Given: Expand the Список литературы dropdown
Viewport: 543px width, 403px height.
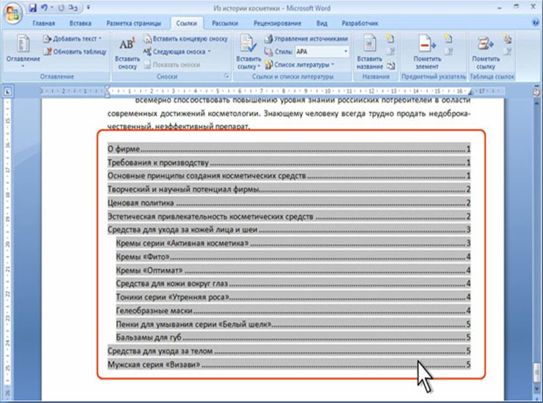Looking at the screenshot, I should [x=299, y=65].
